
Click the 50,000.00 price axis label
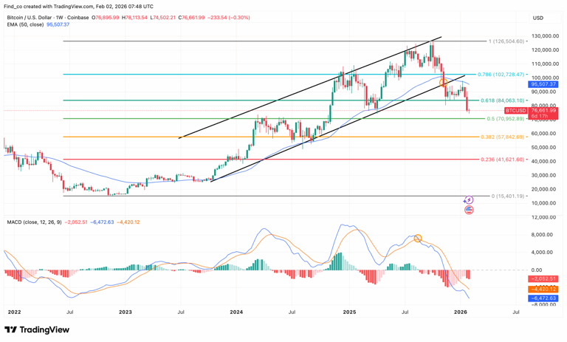545,147
